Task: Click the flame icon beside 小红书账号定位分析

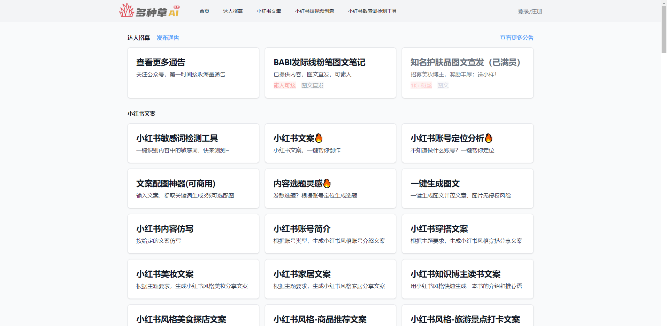Action: point(489,138)
